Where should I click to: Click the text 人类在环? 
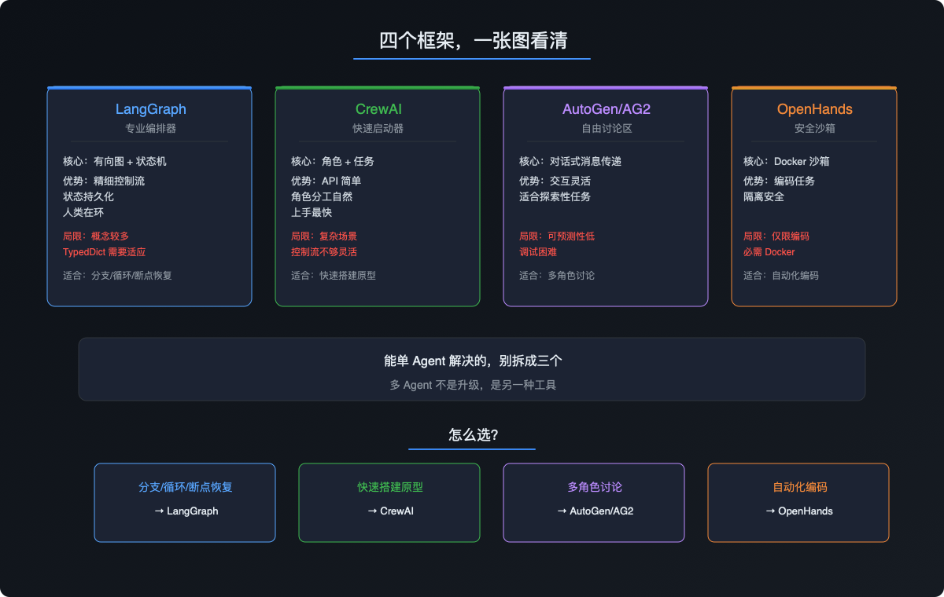click(83, 212)
